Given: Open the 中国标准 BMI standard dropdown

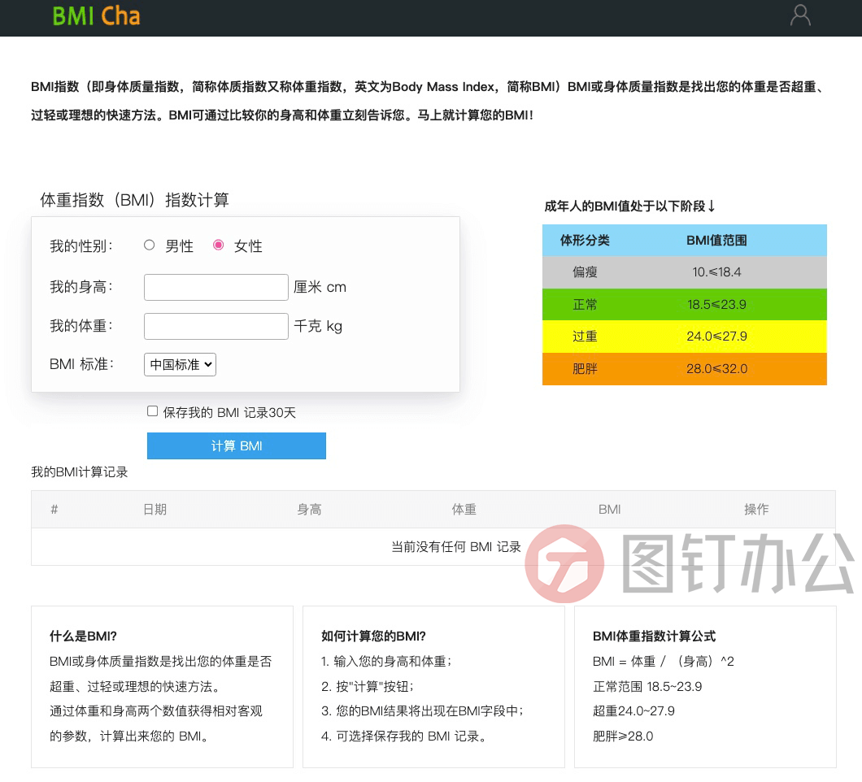Looking at the screenshot, I should [x=180, y=364].
